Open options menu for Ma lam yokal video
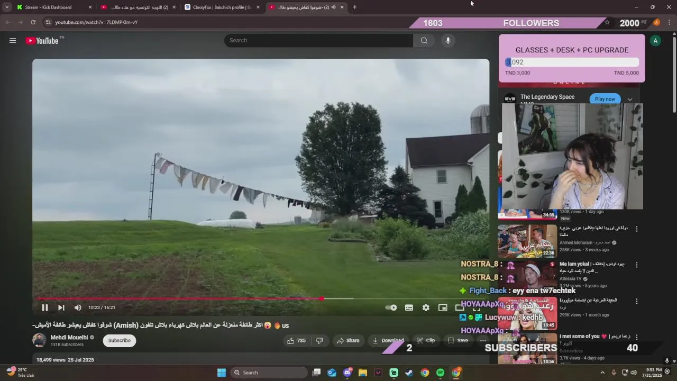This screenshot has height=381, width=677. tap(636, 265)
